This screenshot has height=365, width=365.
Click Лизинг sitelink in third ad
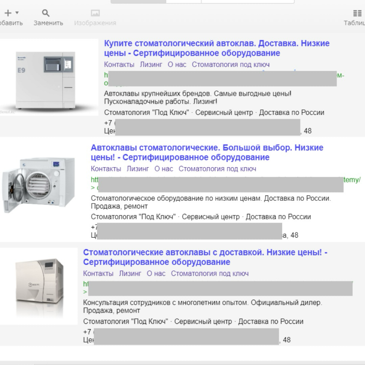[x=130, y=273]
